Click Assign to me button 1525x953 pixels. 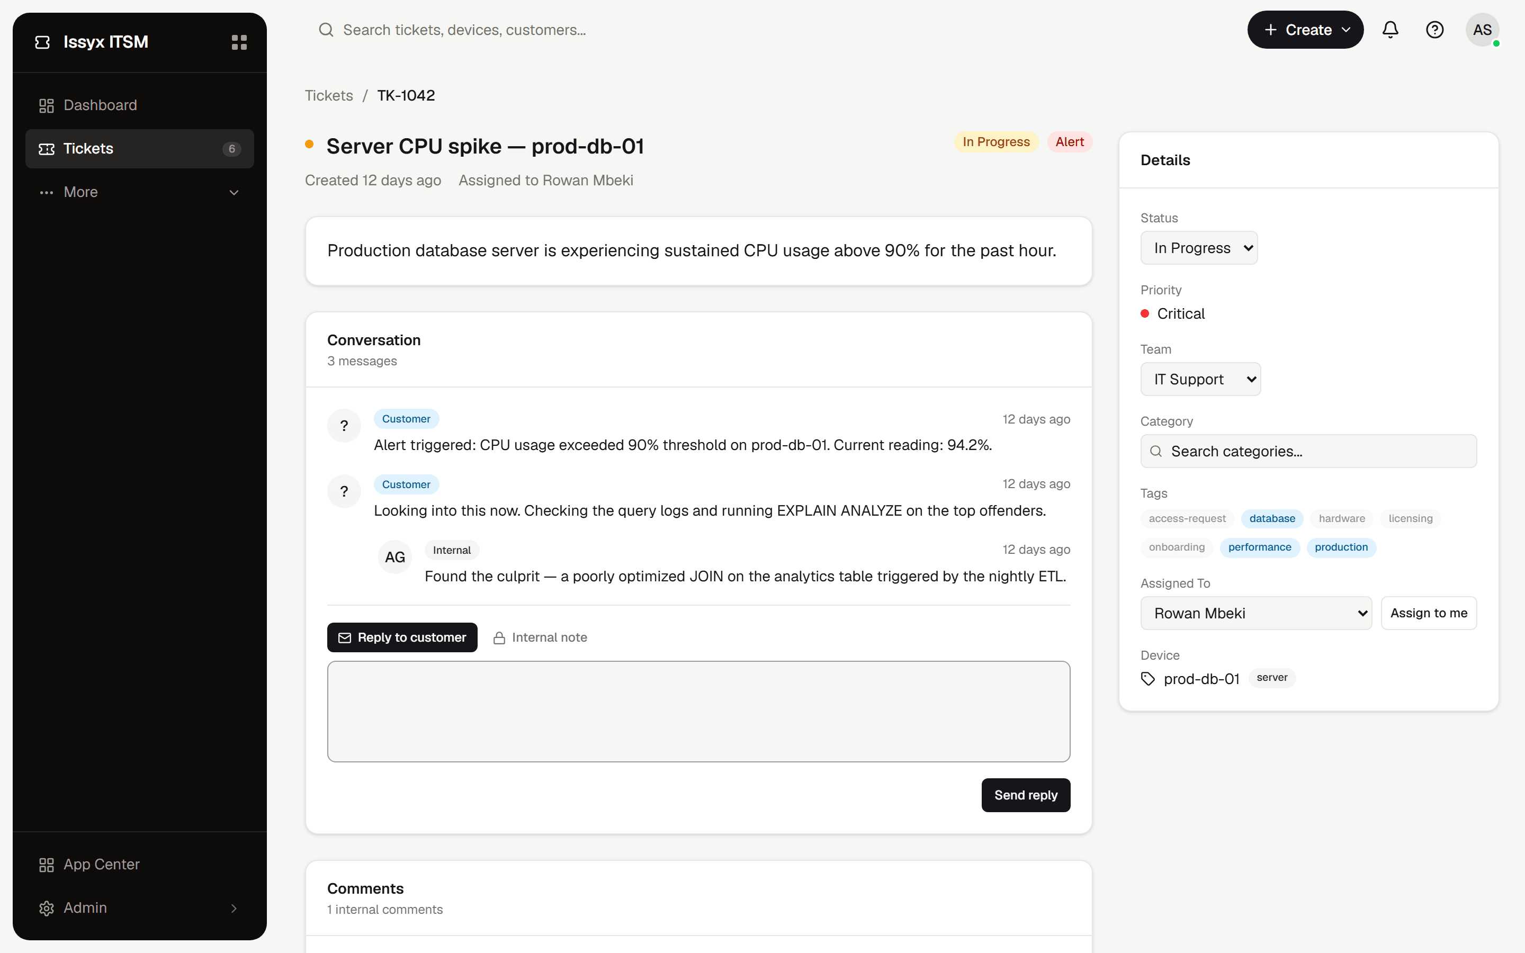point(1429,613)
